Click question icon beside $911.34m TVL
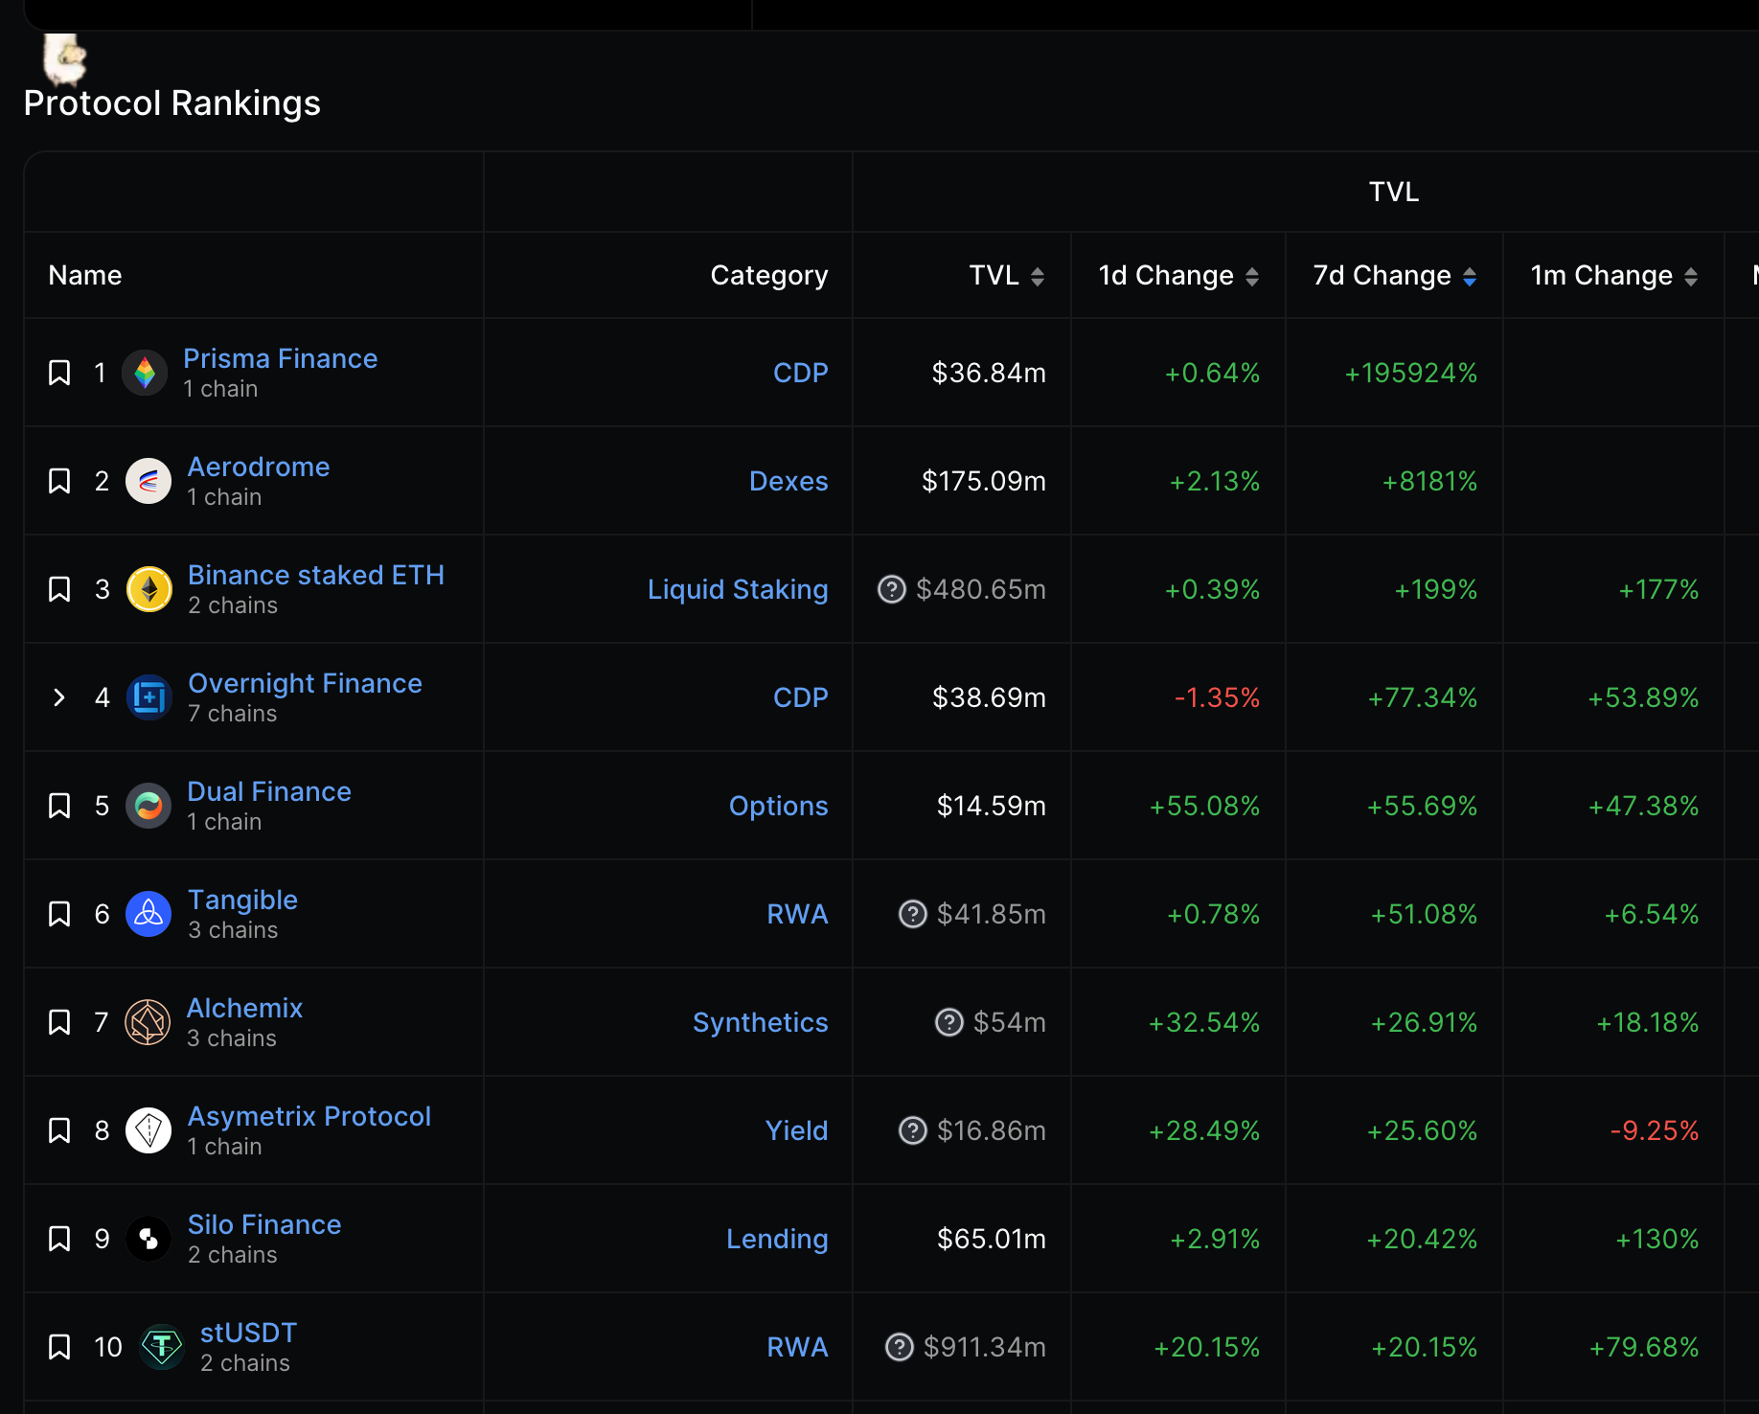This screenshot has height=1414, width=1759. point(900,1347)
